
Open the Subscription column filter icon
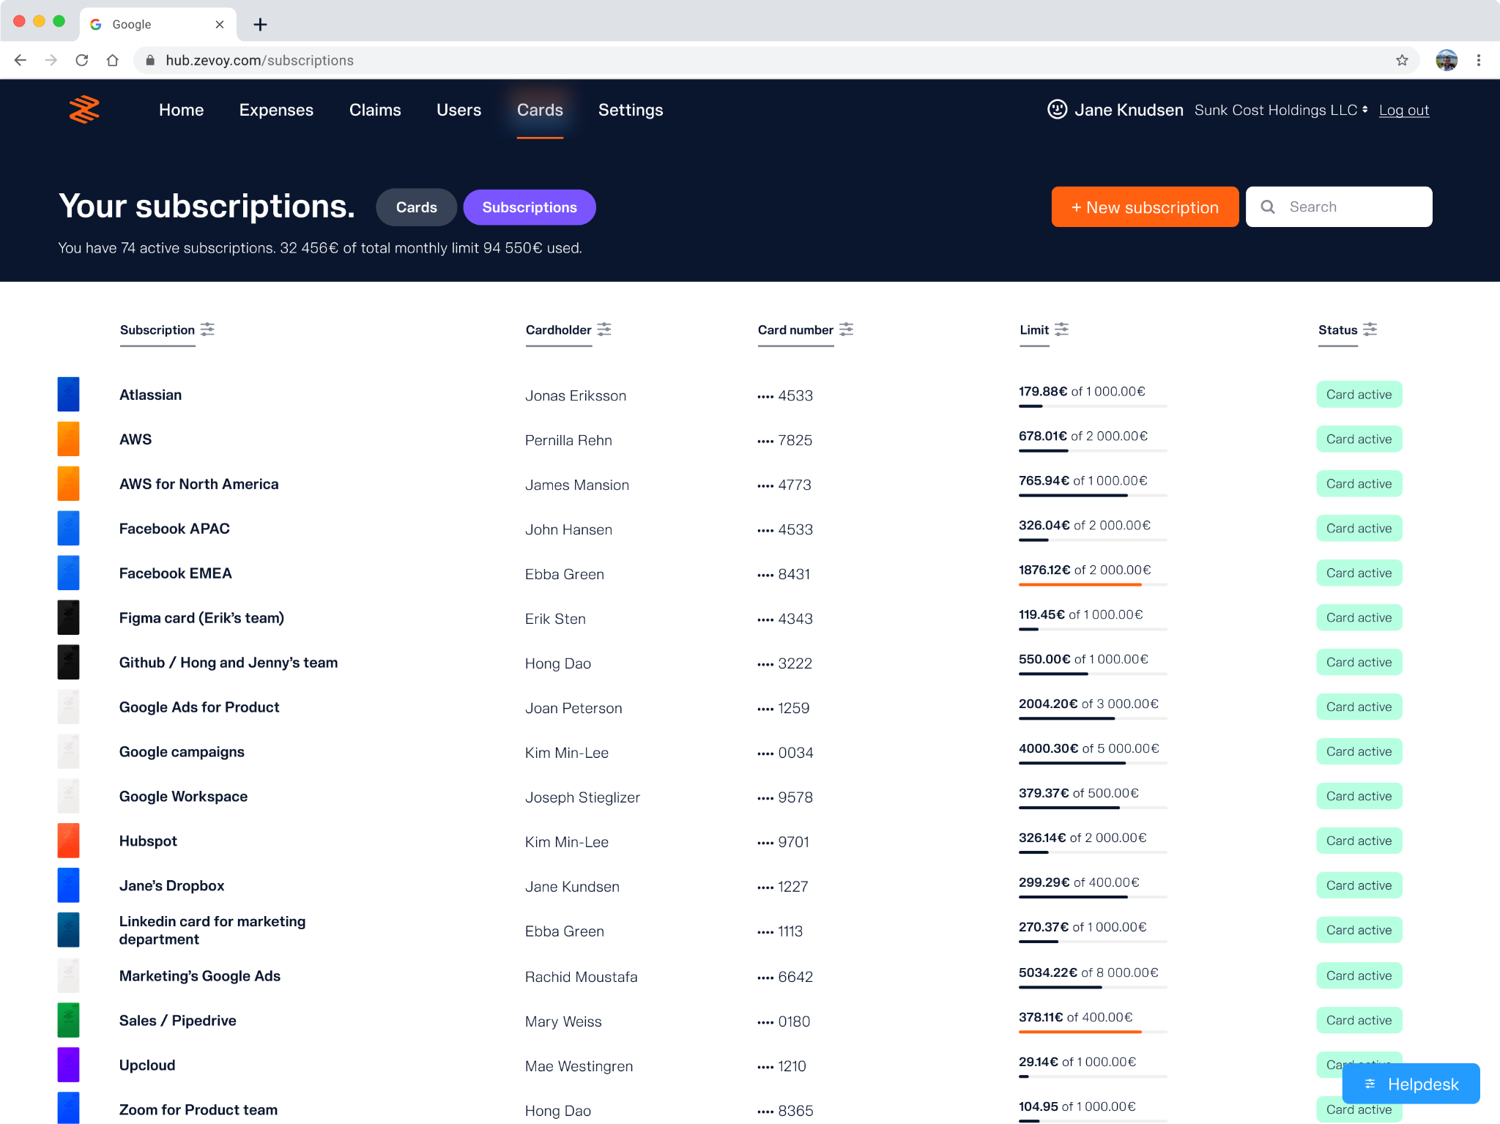click(208, 330)
